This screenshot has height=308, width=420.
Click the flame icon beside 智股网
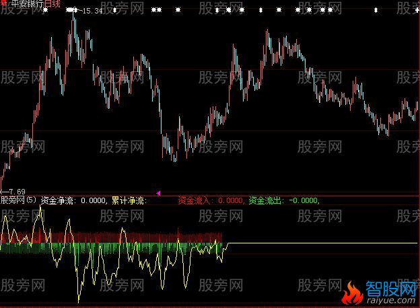tap(352, 294)
